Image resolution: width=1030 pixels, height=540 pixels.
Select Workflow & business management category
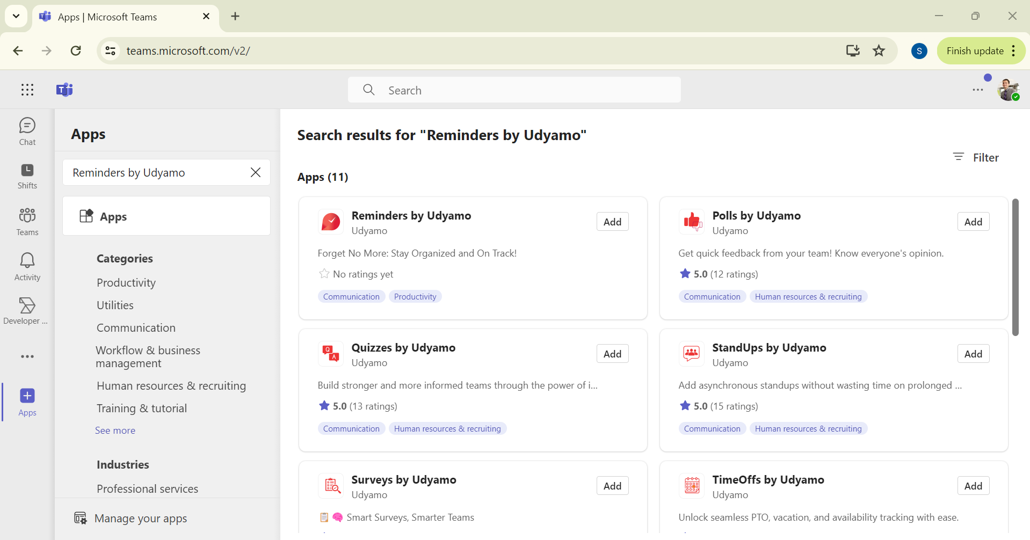148,357
